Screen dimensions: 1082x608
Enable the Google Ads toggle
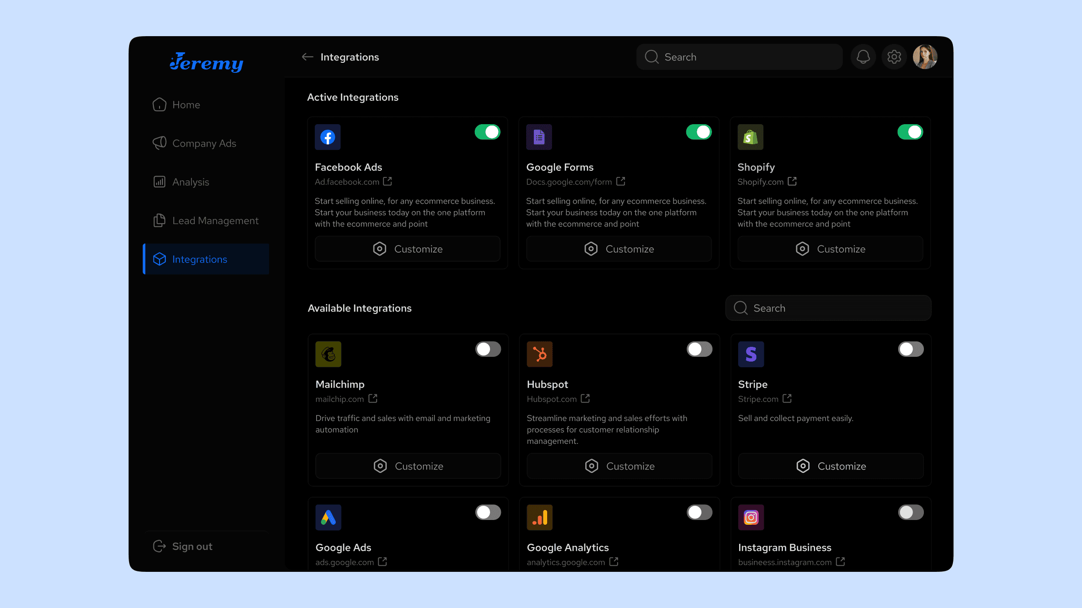coord(488,512)
